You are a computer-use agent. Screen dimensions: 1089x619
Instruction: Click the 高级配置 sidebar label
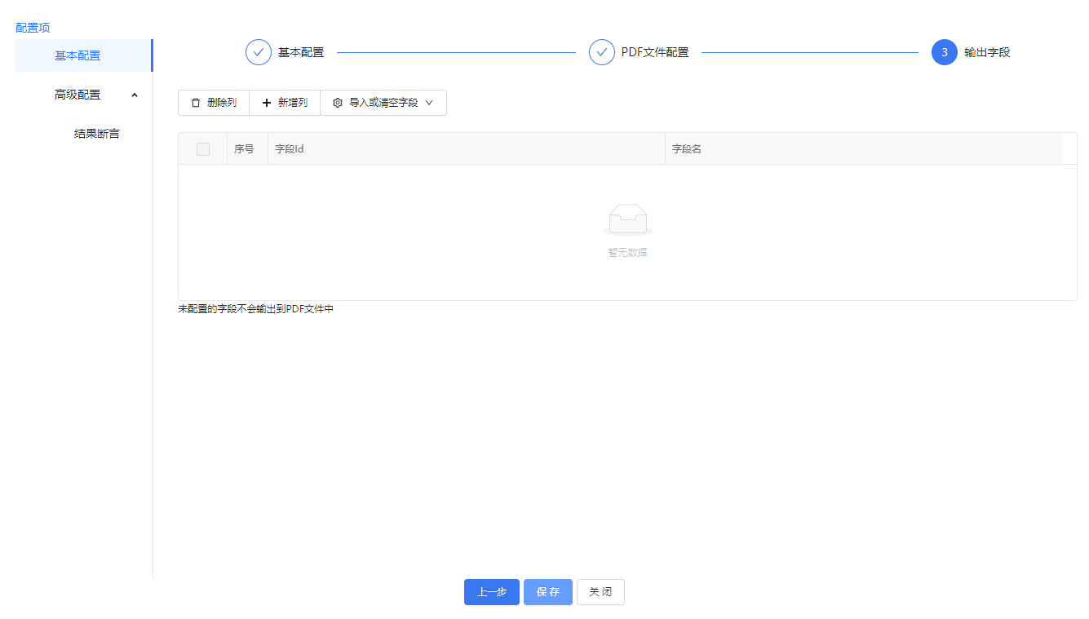[x=77, y=95]
